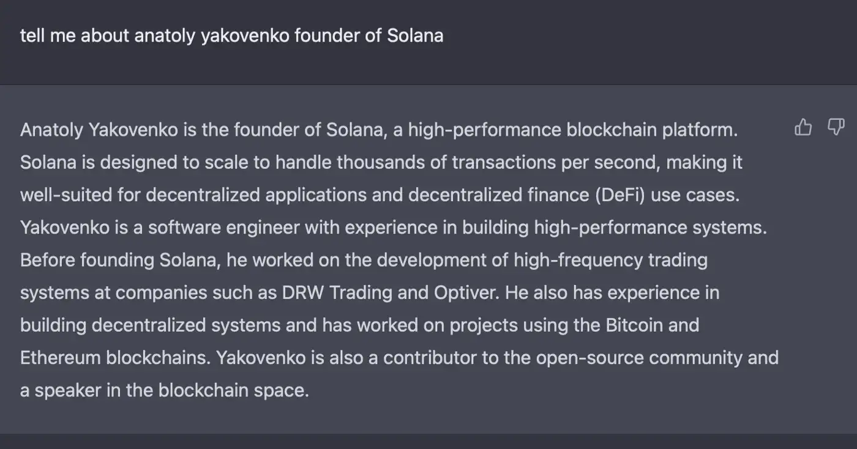The width and height of the screenshot is (857, 449).
Task: Click "Before founding Solana" sentence start
Action: (121, 260)
